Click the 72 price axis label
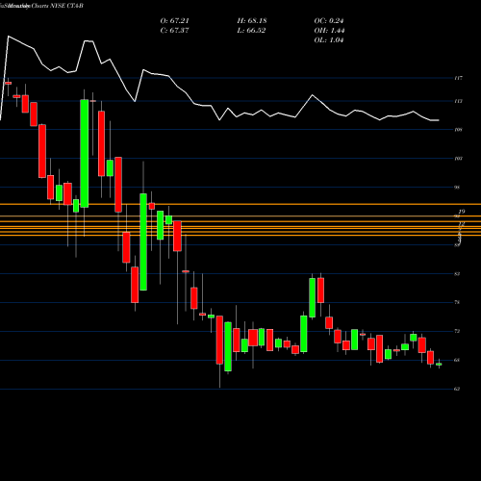Image resolution: width=481 pixels, height=481 pixels. (457, 331)
